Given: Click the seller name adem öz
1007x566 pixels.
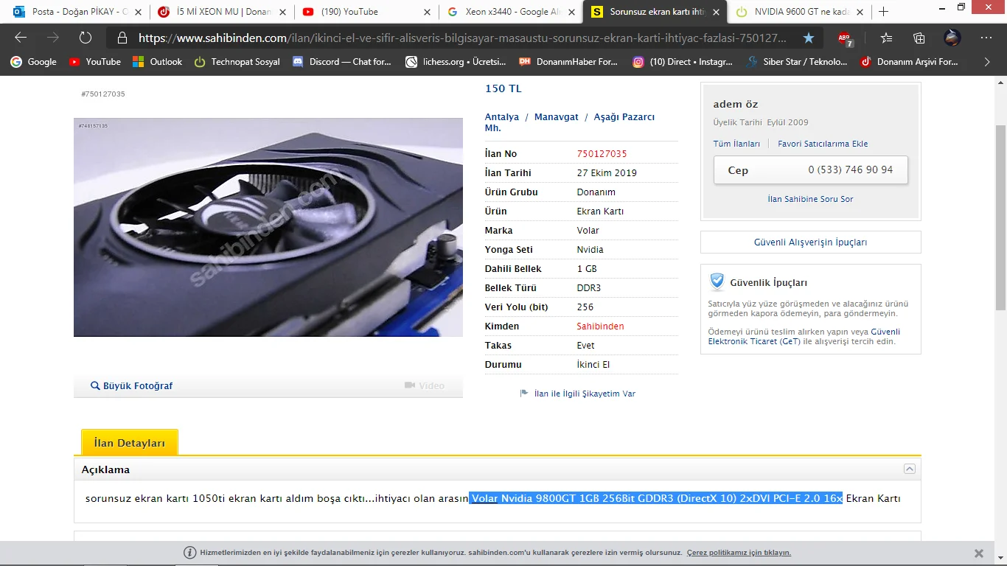Looking at the screenshot, I should tap(736, 104).
